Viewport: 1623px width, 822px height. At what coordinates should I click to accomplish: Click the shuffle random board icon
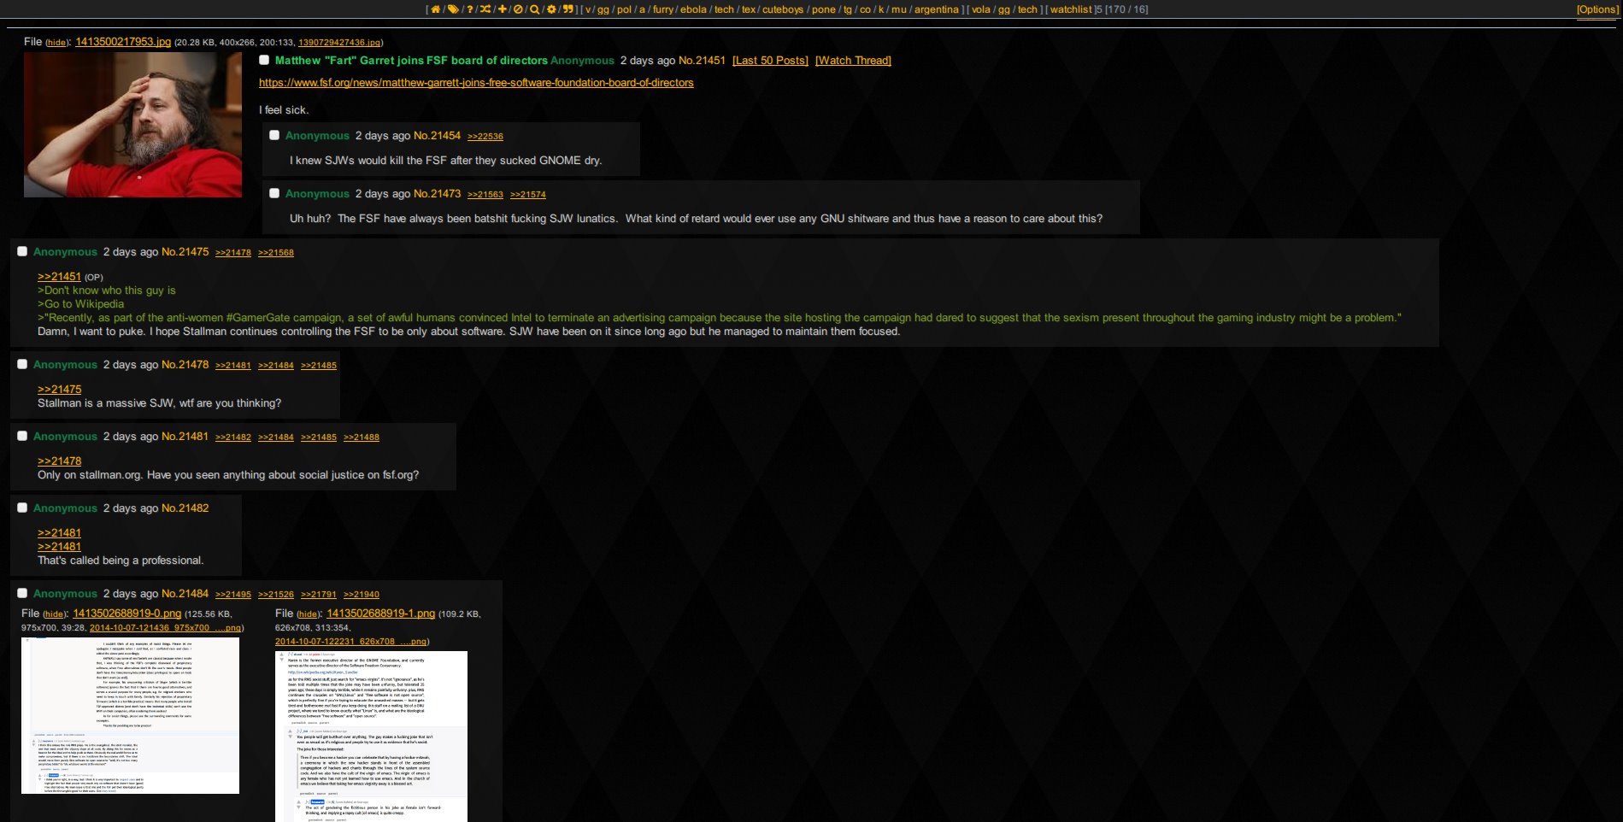click(x=485, y=9)
